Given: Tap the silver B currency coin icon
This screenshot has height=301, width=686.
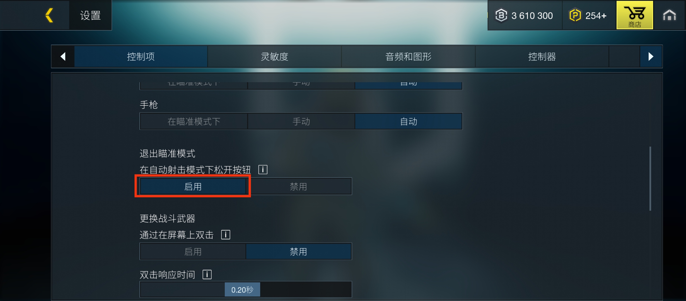Looking at the screenshot, I should [501, 15].
